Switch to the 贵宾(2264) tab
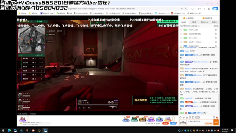 point(204,22)
